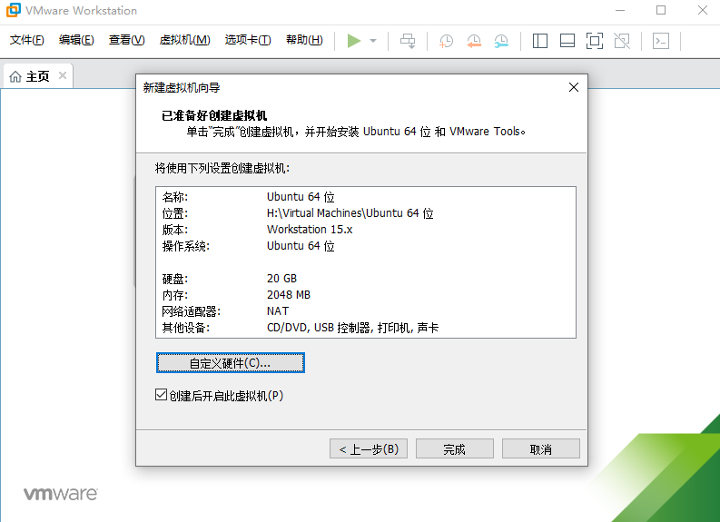Select the 硬盘 20 GB row
720x522 pixels.
pos(366,279)
